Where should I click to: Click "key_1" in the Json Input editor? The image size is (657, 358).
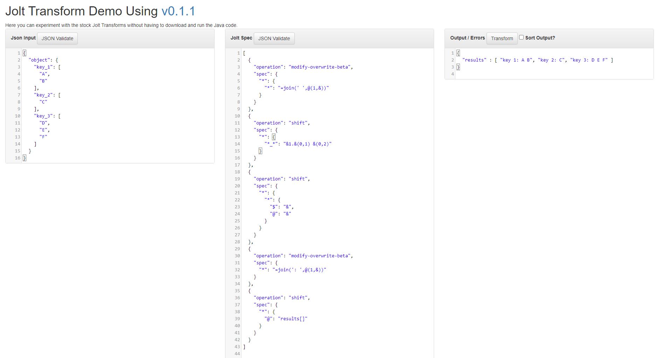click(43, 67)
